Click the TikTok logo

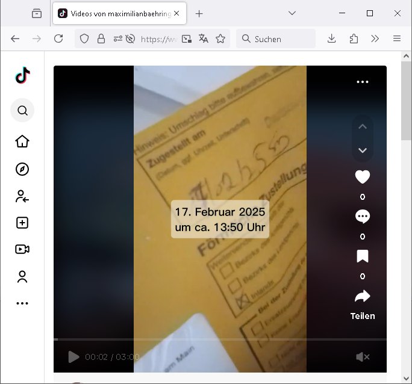pos(22,76)
